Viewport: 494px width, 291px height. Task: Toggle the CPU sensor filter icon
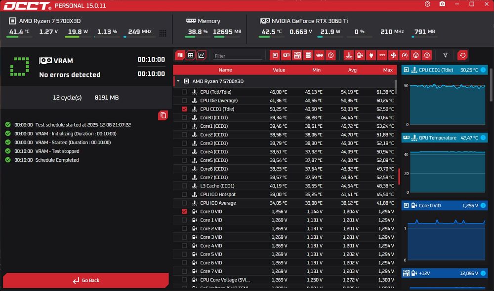coord(275,55)
